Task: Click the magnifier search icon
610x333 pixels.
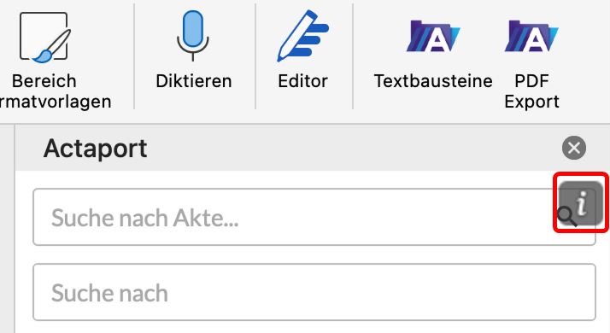Action: (x=566, y=217)
